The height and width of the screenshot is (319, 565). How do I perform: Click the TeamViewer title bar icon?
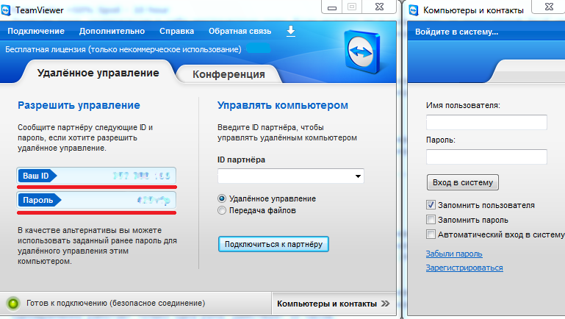[x=6, y=10]
